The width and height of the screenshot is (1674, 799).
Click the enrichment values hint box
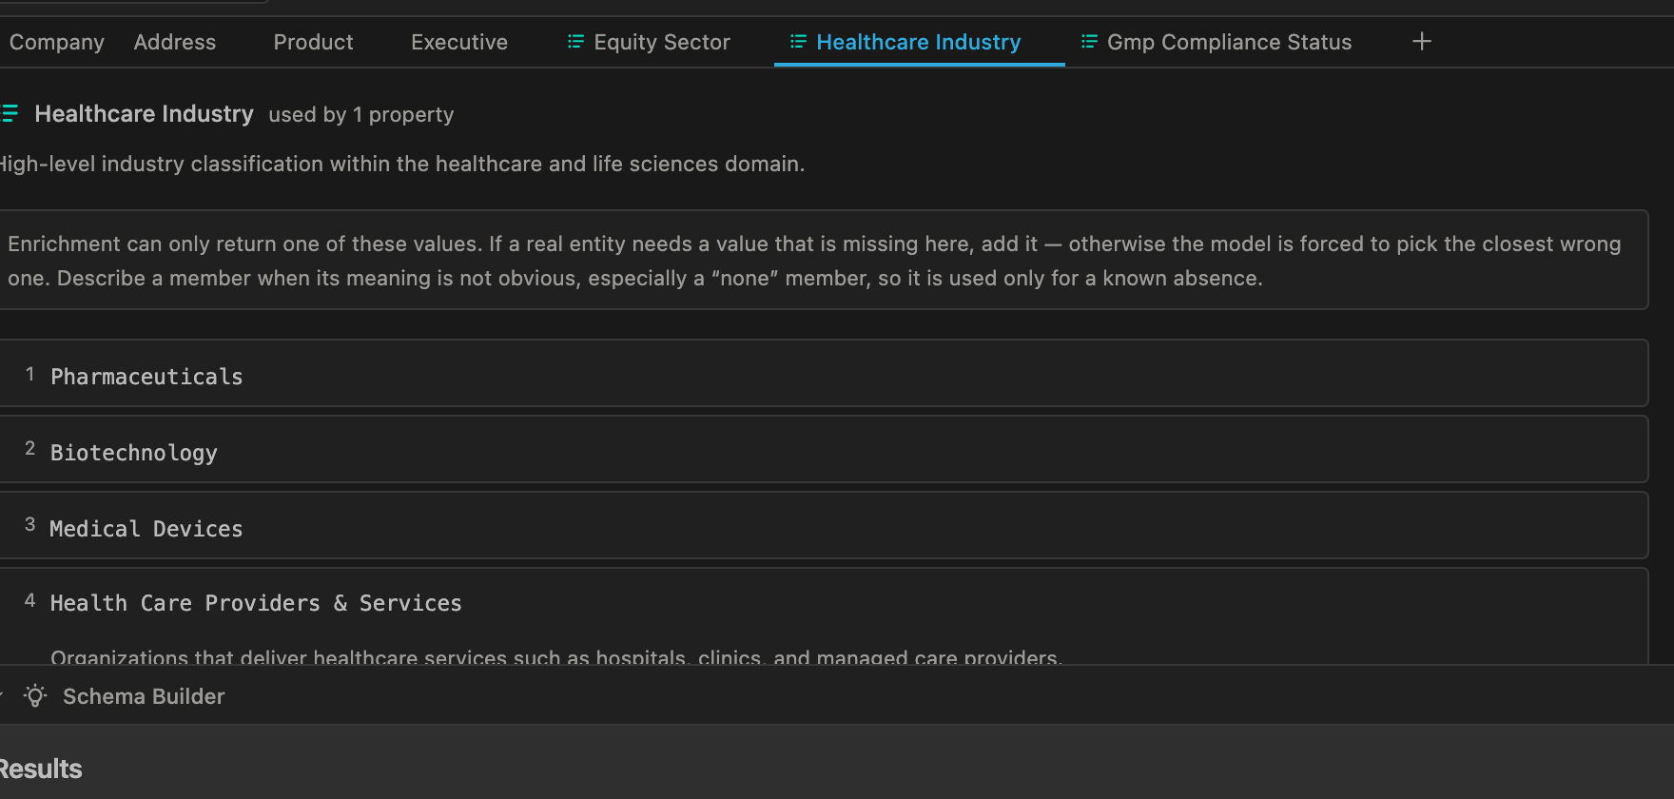(x=824, y=261)
